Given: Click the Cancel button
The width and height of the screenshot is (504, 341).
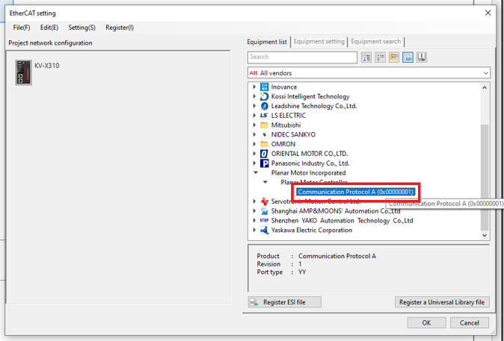Looking at the screenshot, I should [x=470, y=322].
